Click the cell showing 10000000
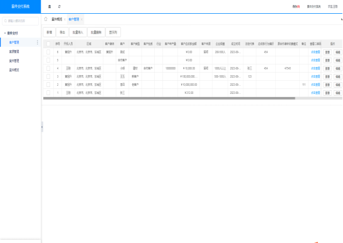 click(171, 68)
